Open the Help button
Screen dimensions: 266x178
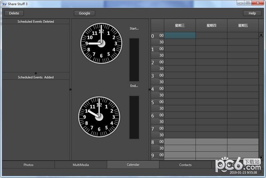[x=252, y=13]
